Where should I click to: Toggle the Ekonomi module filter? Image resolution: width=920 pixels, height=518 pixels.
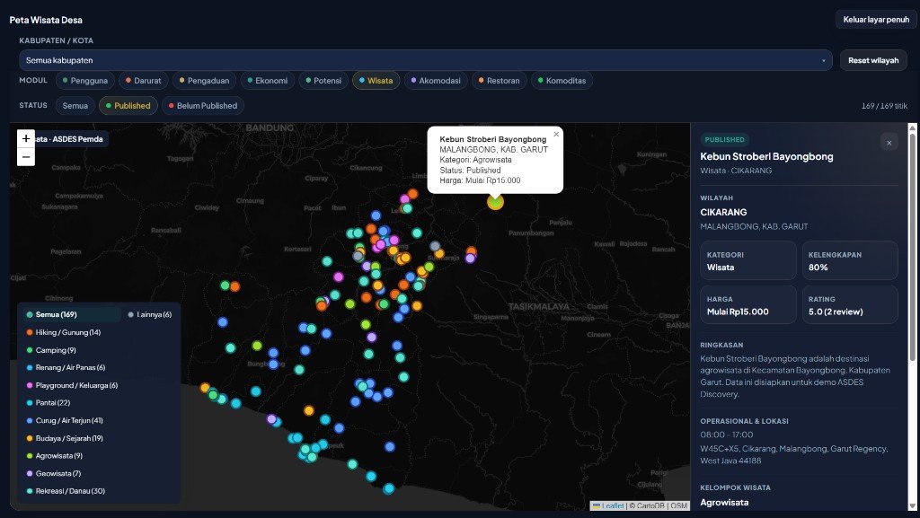click(268, 81)
